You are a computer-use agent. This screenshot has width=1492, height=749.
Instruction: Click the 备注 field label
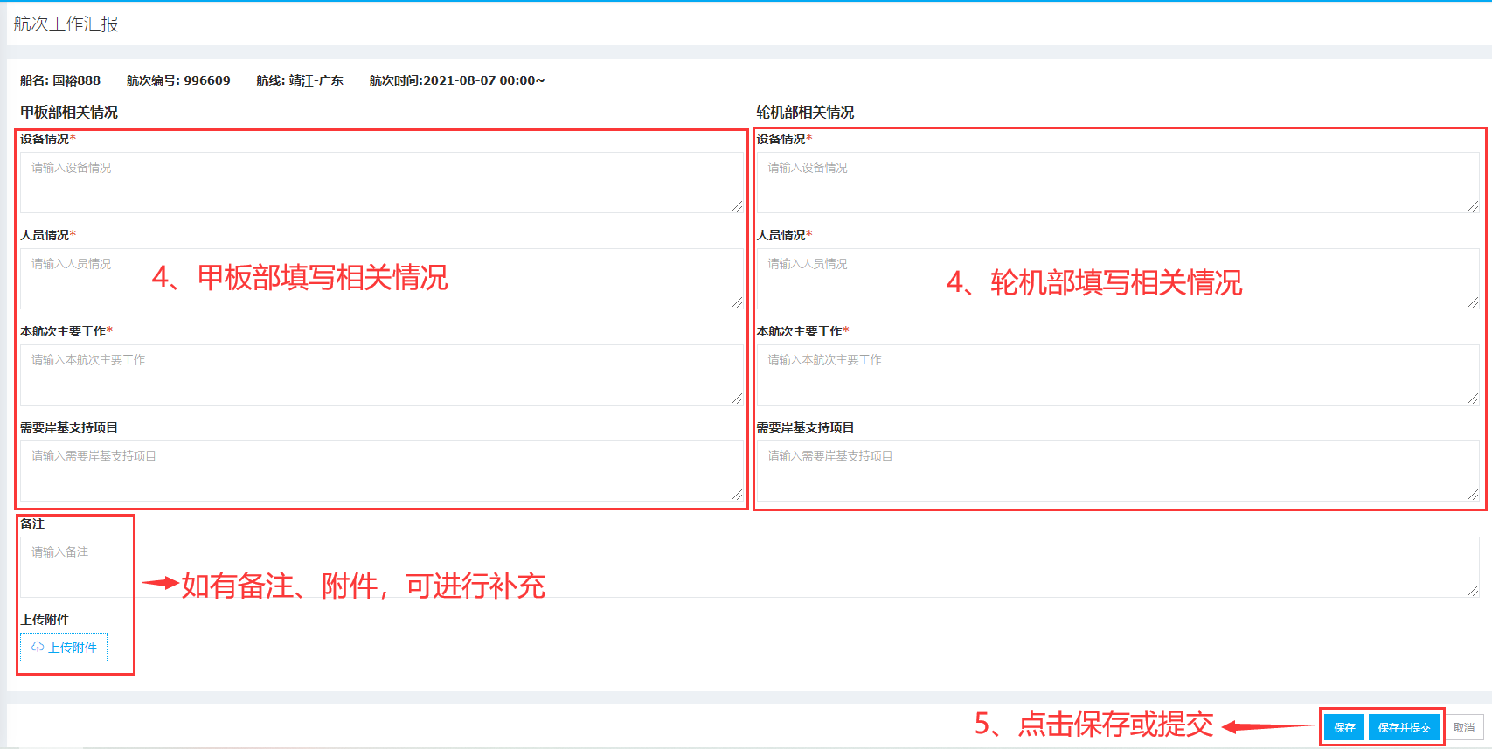point(32,524)
